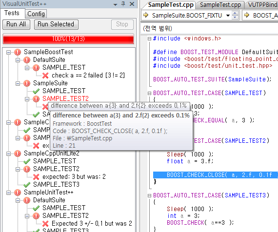Switch to the Config tab
Viewport: 278px width, 232px height.
[x=36, y=14]
